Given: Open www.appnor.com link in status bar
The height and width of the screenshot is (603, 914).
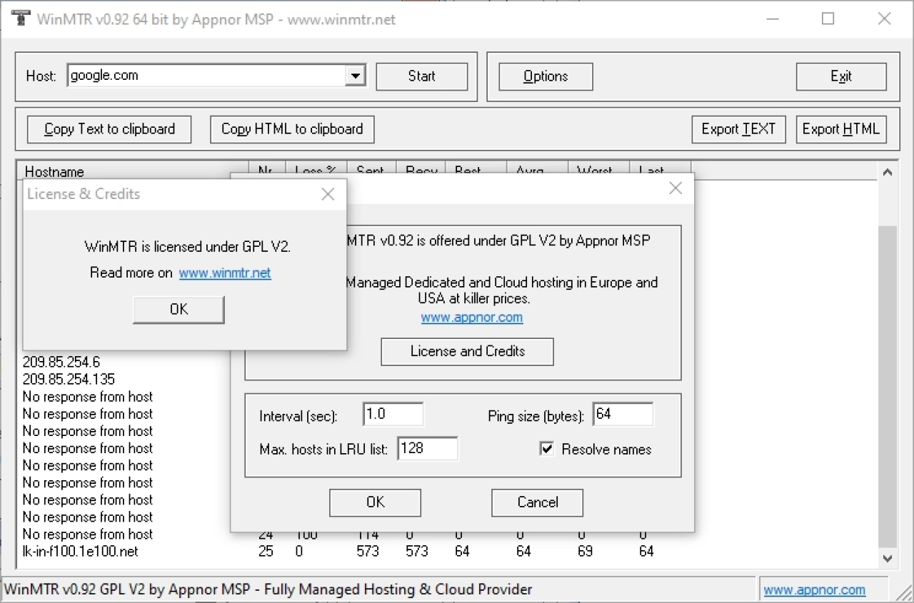Looking at the screenshot, I should tap(814, 590).
